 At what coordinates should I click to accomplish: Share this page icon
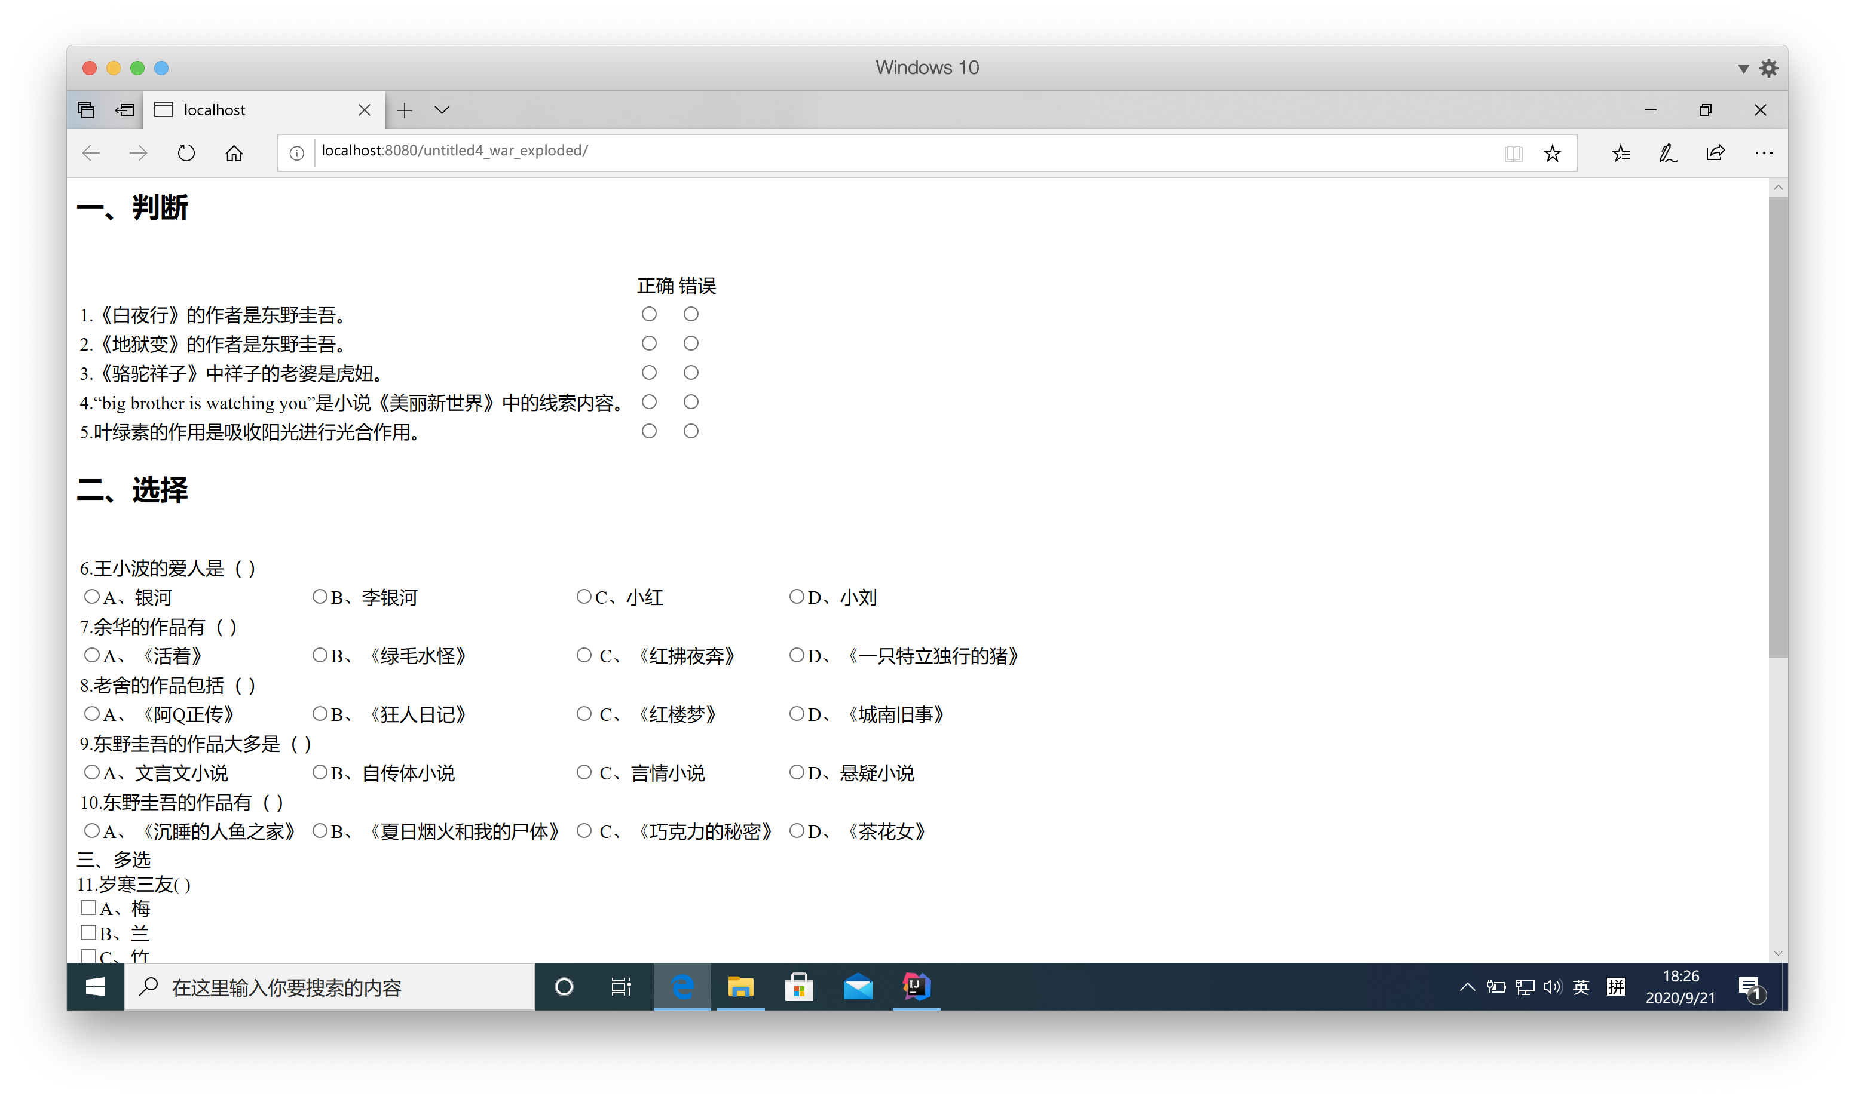[x=1716, y=154]
